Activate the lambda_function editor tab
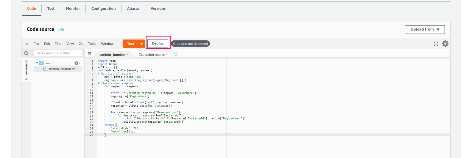The width and height of the screenshot is (463, 158). (113, 55)
